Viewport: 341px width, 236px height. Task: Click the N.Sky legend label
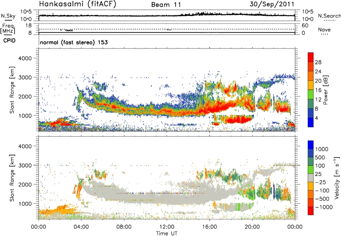8,16
